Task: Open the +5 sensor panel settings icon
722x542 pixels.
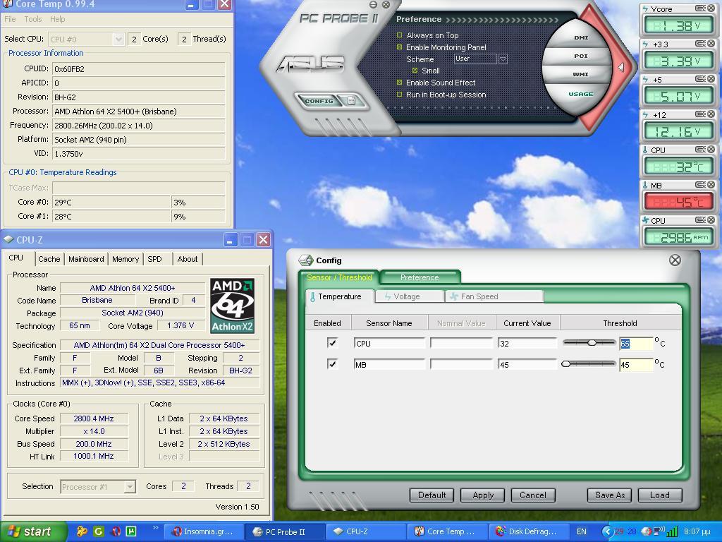Action: tap(700, 79)
